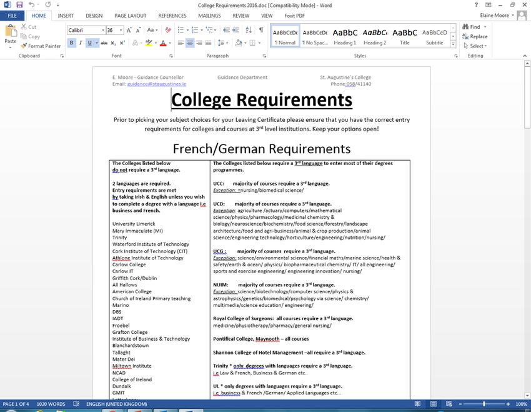Viewport: 531px width, 412px height.
Task: Click the Numbering list icon
Action: coord(195,30)
